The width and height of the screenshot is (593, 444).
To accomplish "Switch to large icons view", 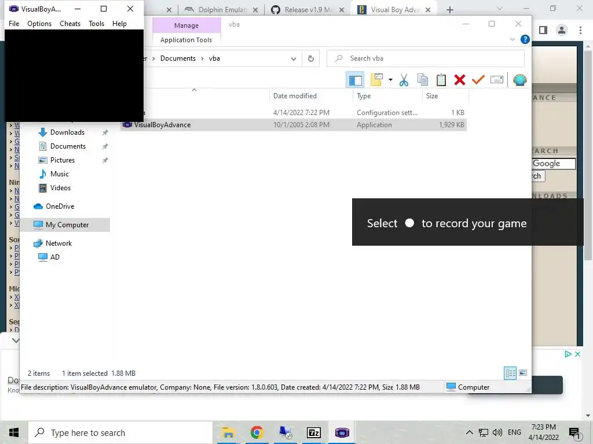I will [523, 373].
